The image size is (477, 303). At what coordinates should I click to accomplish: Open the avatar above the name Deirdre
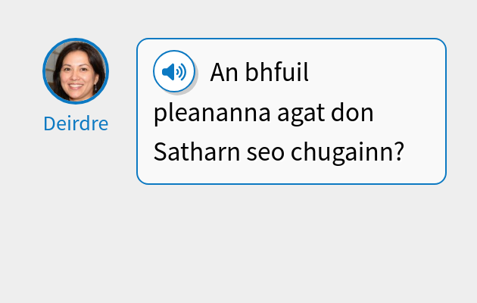(76, 71)
